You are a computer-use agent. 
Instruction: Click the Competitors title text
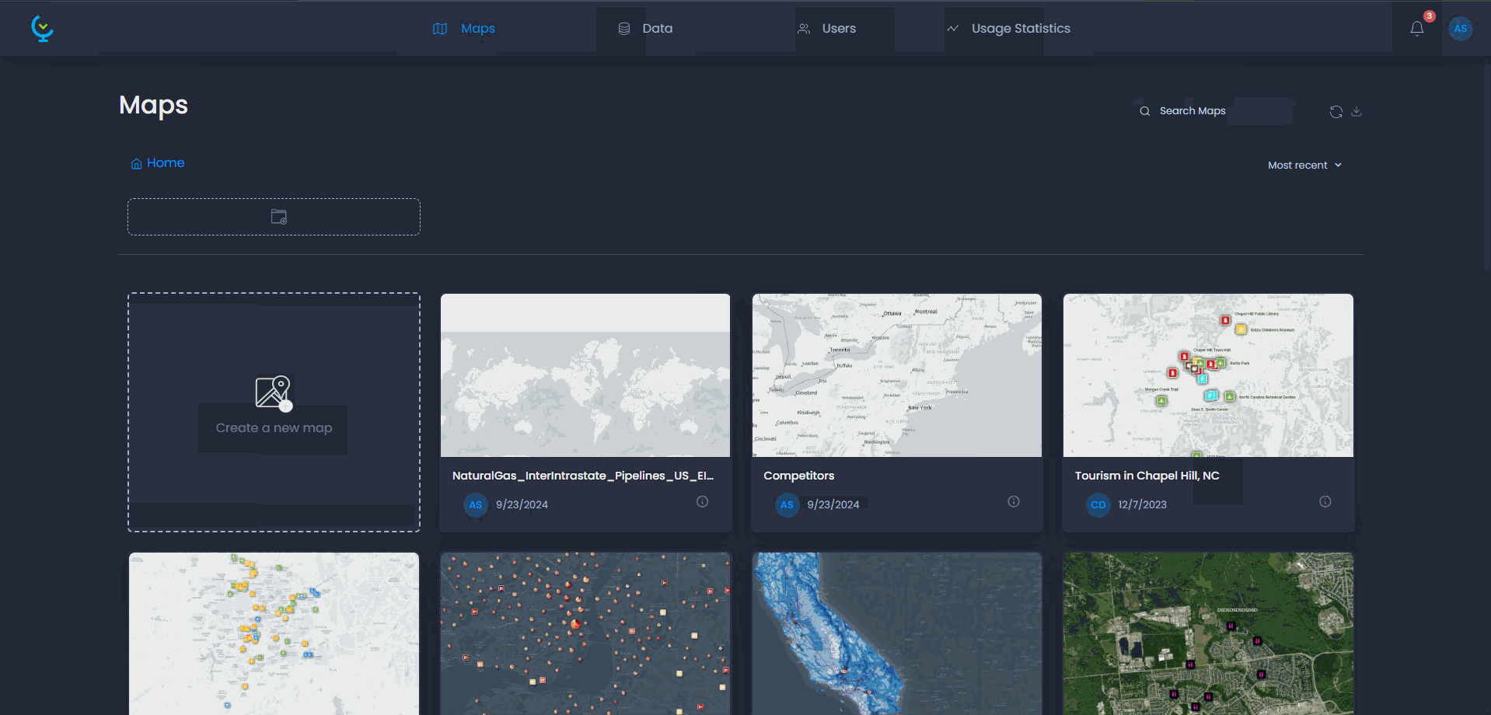799,476
